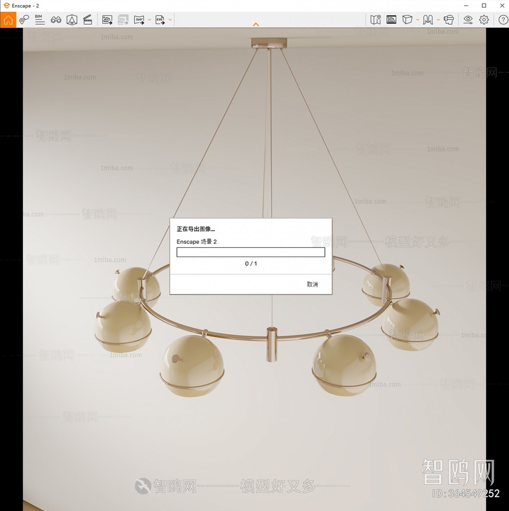Open the mini map icon

[x=375, y=20]
